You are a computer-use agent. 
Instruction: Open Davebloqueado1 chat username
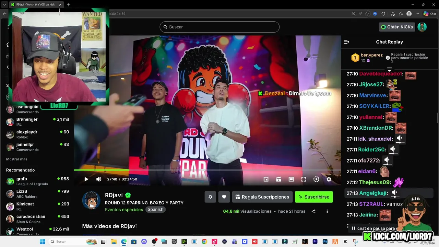380,74
